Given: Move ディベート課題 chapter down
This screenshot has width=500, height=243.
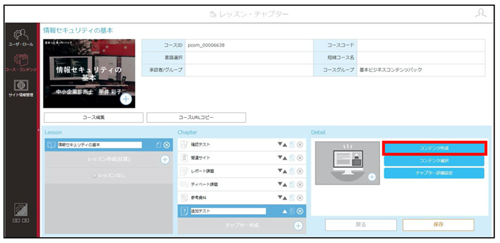Looking at the screenshot, I should click(x=279, y=184).
